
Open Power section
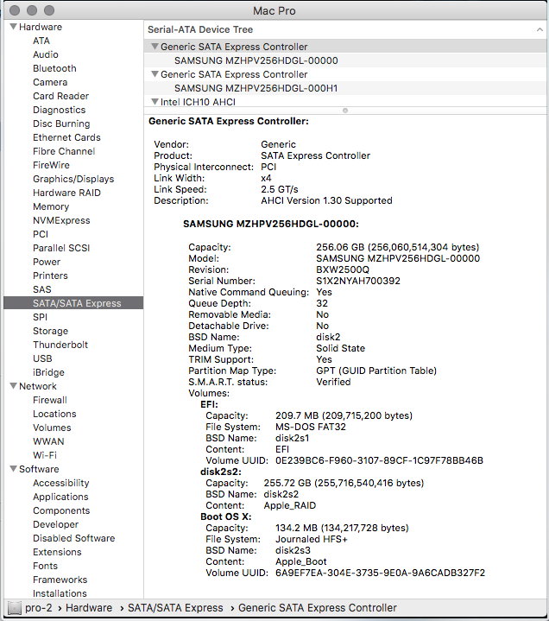coord(47,263)
